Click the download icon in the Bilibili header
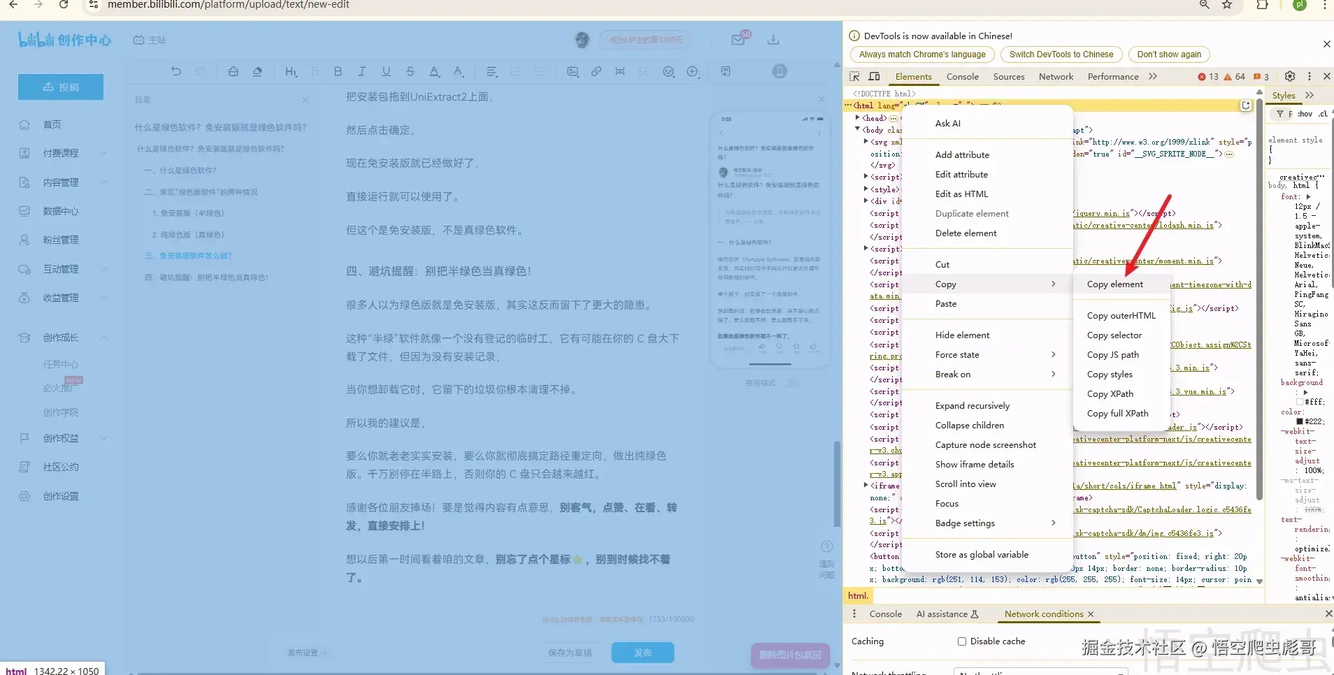 pyautogui.click(x=773, y=40)
